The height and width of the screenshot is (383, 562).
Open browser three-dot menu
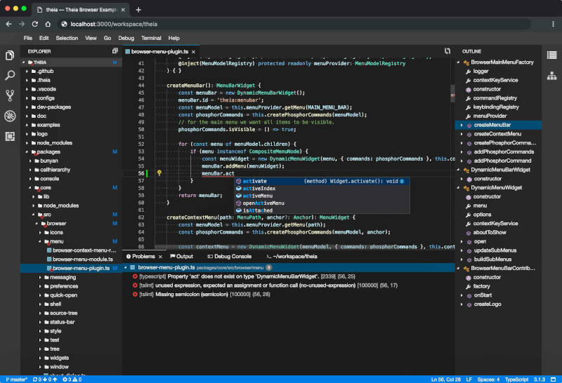click(x=553, y=24)
